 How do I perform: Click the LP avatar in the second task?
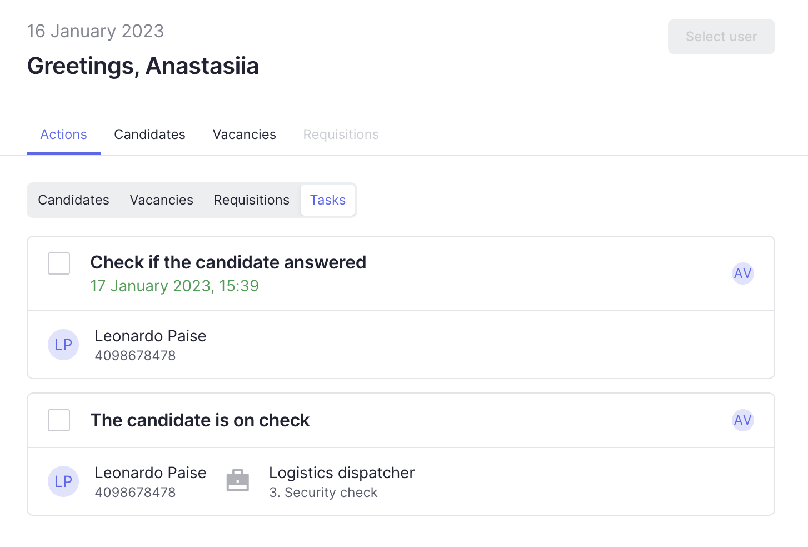(63, 481)
